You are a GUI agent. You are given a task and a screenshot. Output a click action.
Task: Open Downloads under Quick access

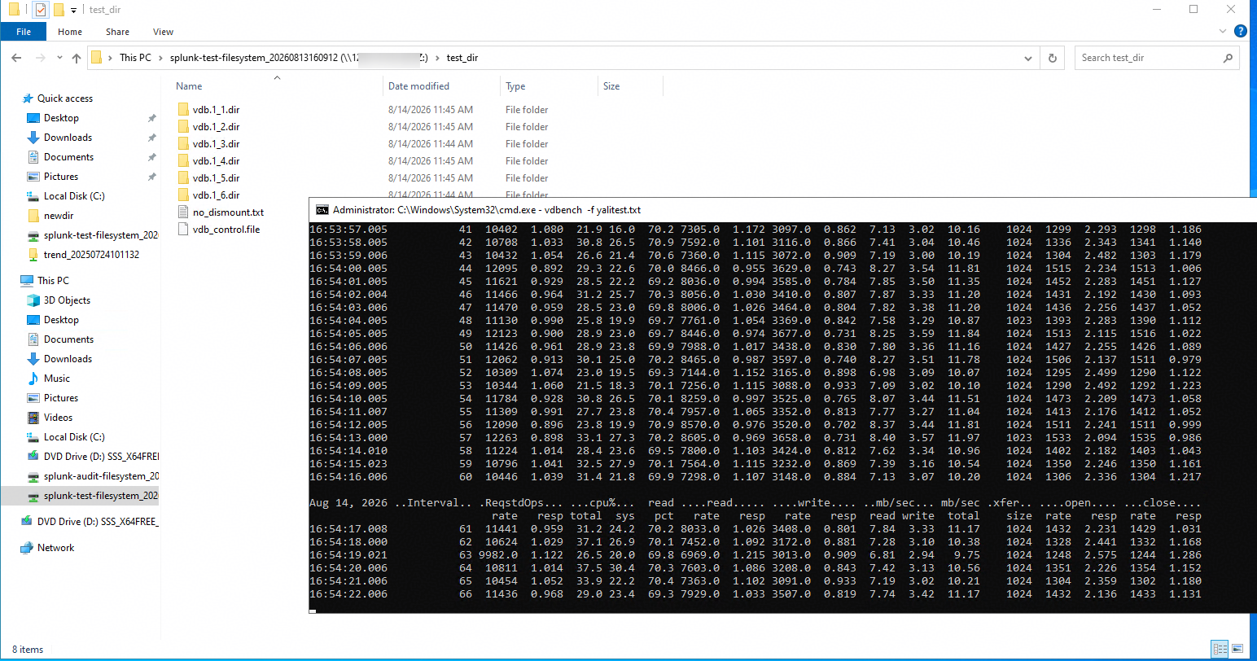point(68,138)
